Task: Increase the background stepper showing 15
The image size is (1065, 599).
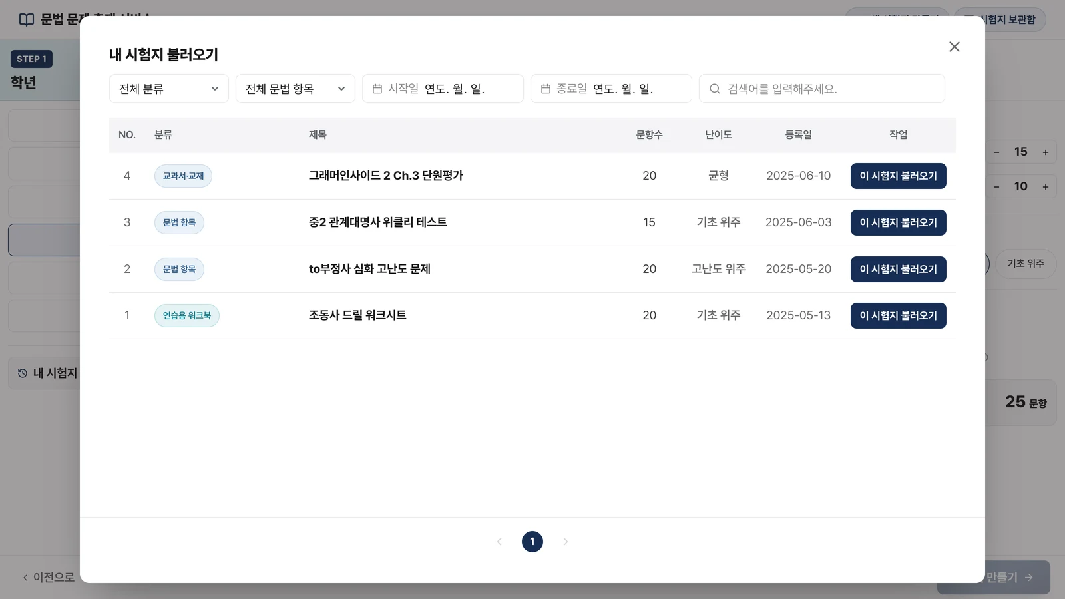Action: tap(1046, 152)
